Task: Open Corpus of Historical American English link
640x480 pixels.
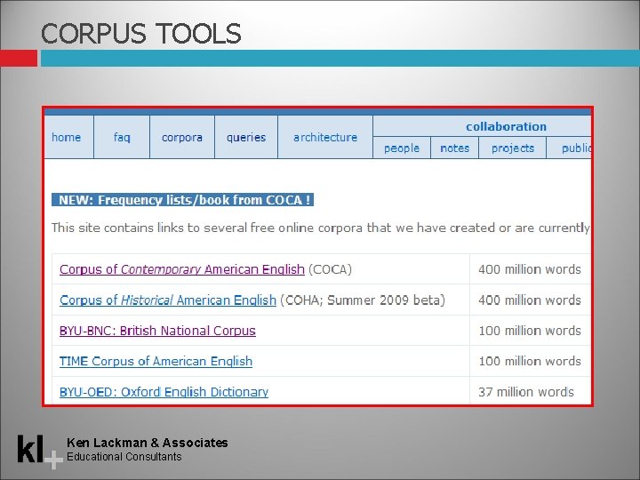Action: tap(168, 300)
